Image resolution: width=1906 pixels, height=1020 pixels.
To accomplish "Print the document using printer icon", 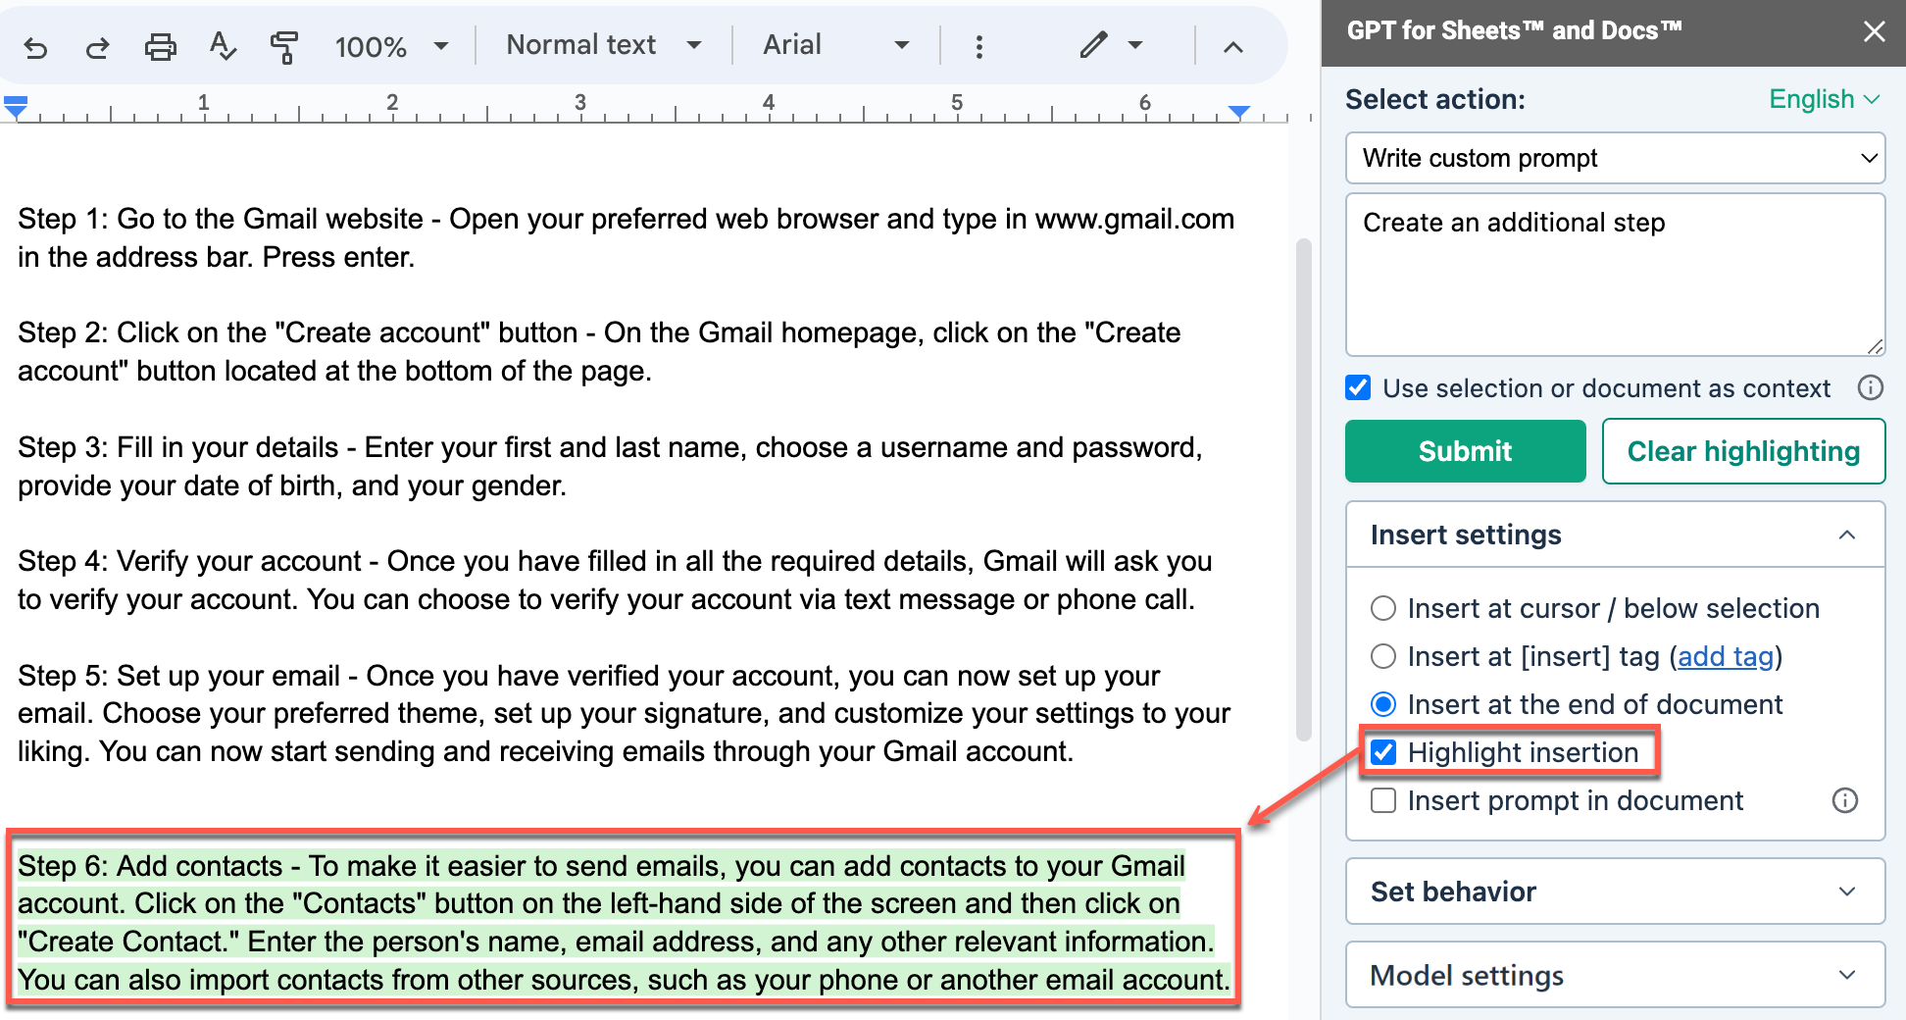I will (x=160, y=47).
